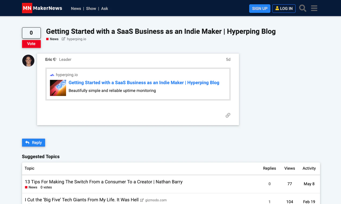The image size is (341, 204).
Task: Open the hamburger menu icon
Action: pyautogui.click(x=314, y=8)
